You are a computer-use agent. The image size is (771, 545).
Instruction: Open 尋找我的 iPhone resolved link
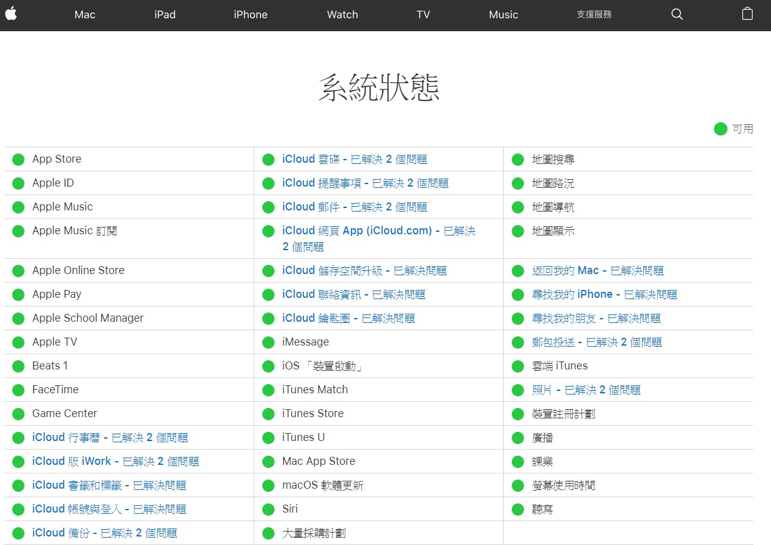tap(605, 294)
